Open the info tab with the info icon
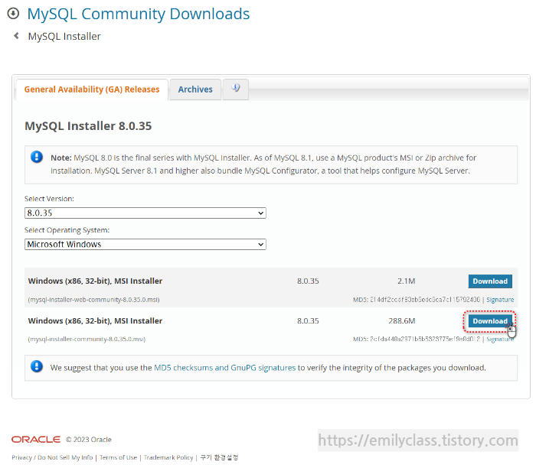 pos(236,89)
